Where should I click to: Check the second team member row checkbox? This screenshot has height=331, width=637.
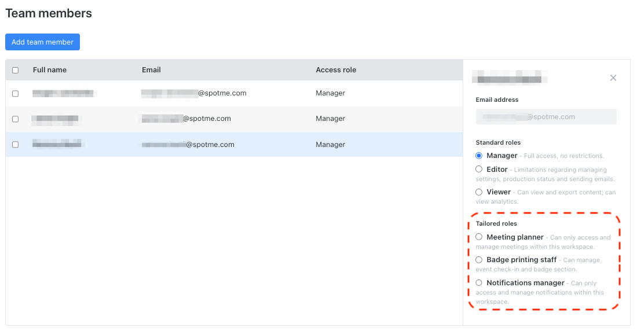[16, 119]
